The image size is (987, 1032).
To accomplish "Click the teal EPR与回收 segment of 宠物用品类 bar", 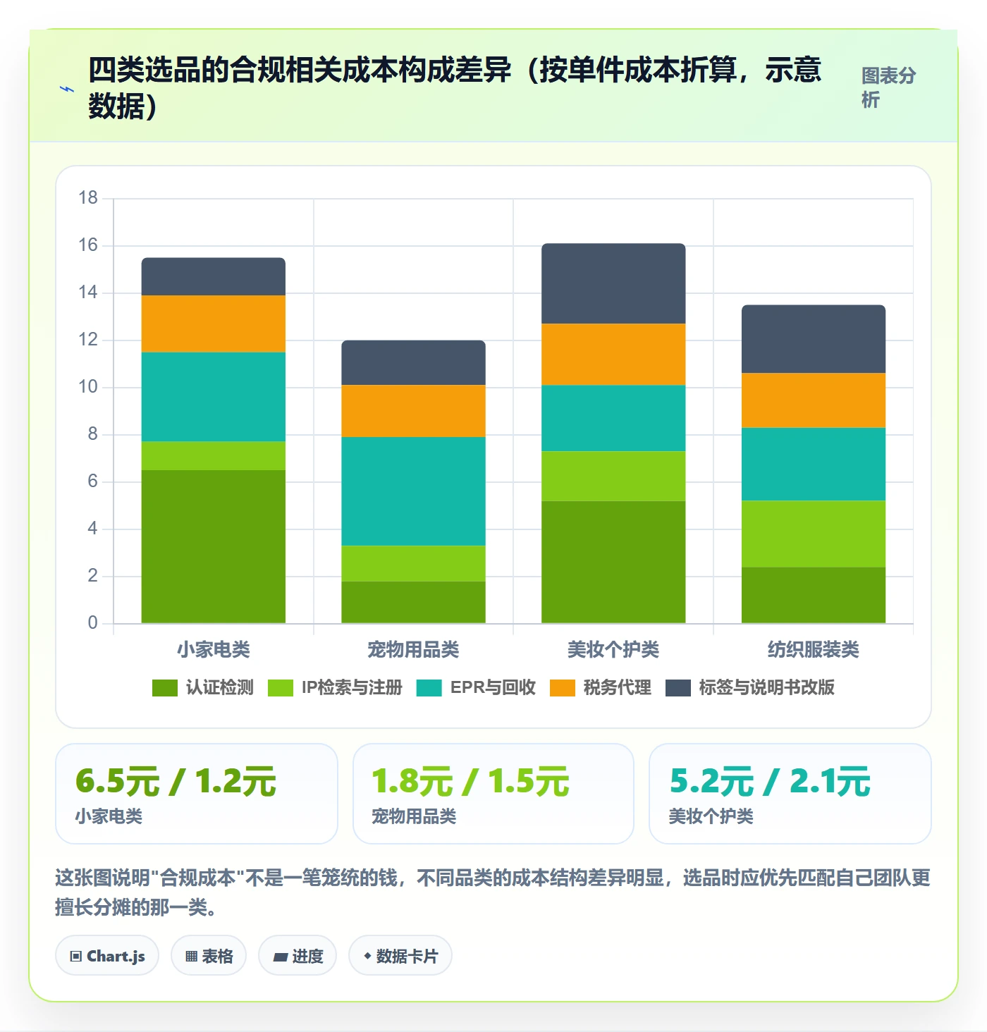I will 414,491.
